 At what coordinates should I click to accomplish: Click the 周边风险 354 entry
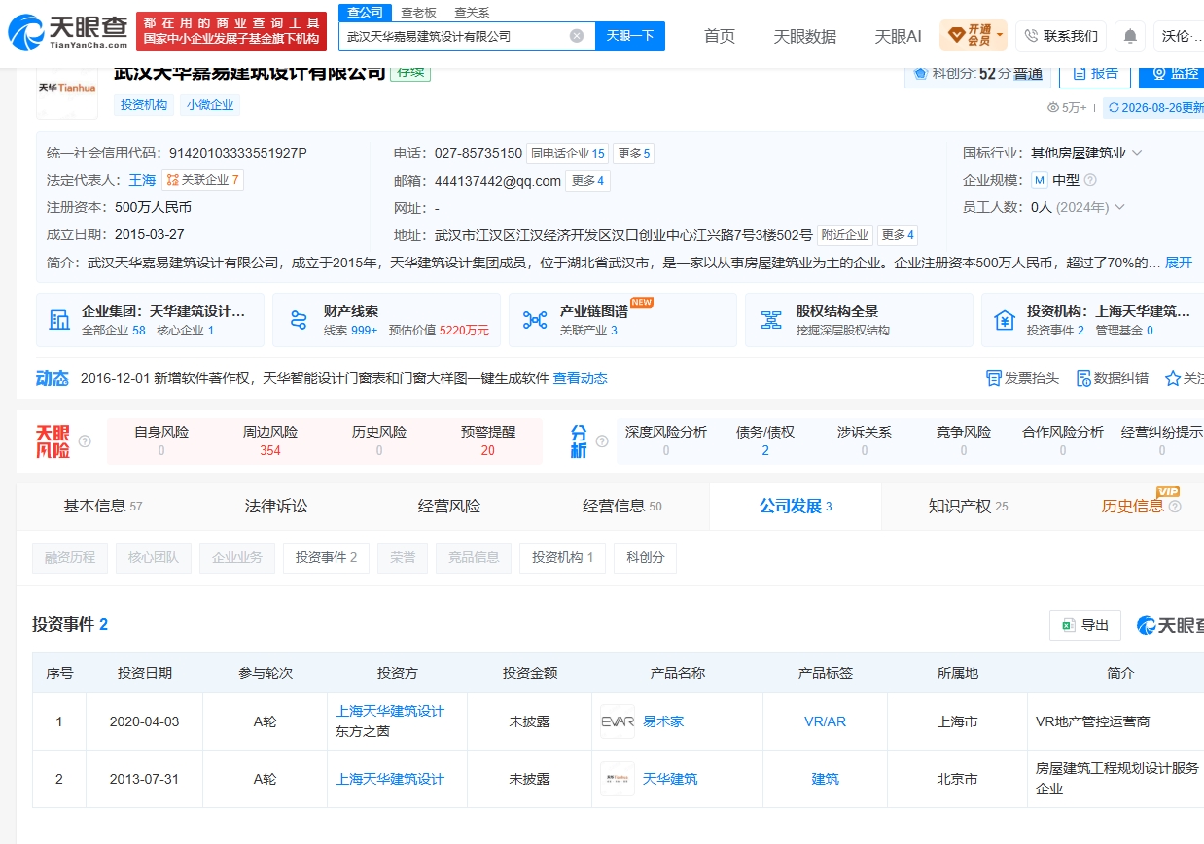270,440
